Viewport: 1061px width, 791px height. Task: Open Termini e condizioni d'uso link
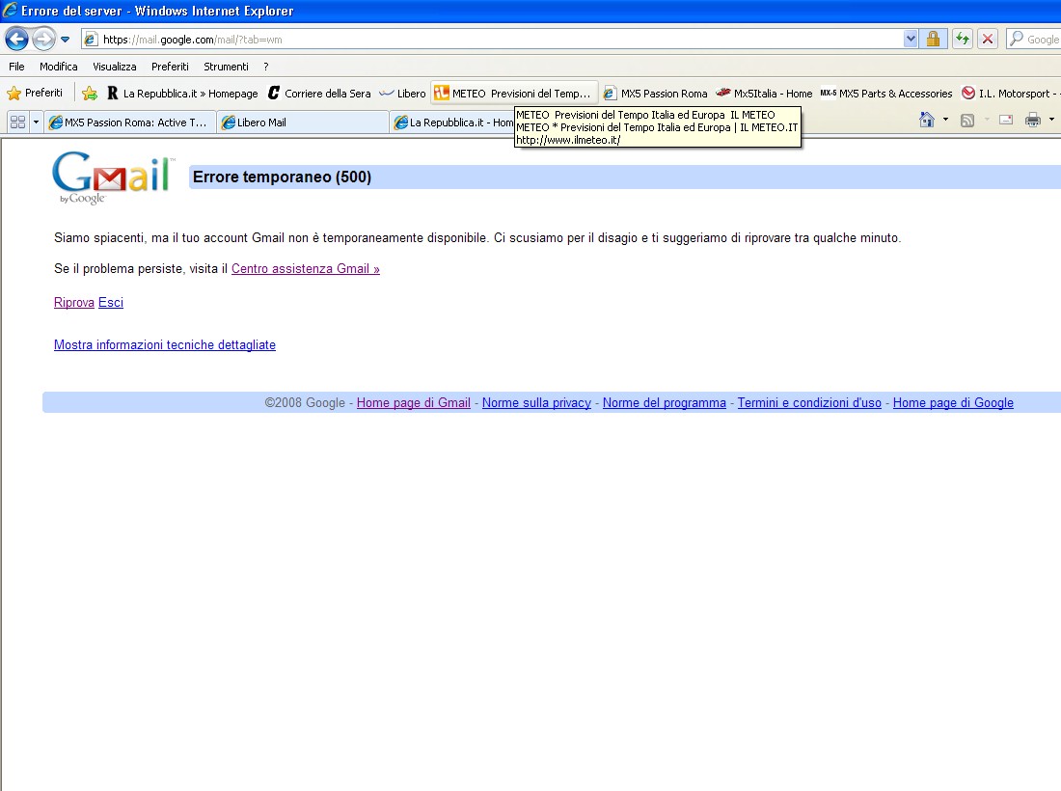tap(809, 402)
